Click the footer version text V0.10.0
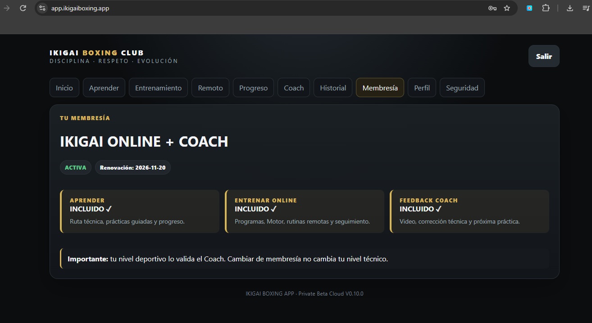The image size is (592, 323). point(355,294)
